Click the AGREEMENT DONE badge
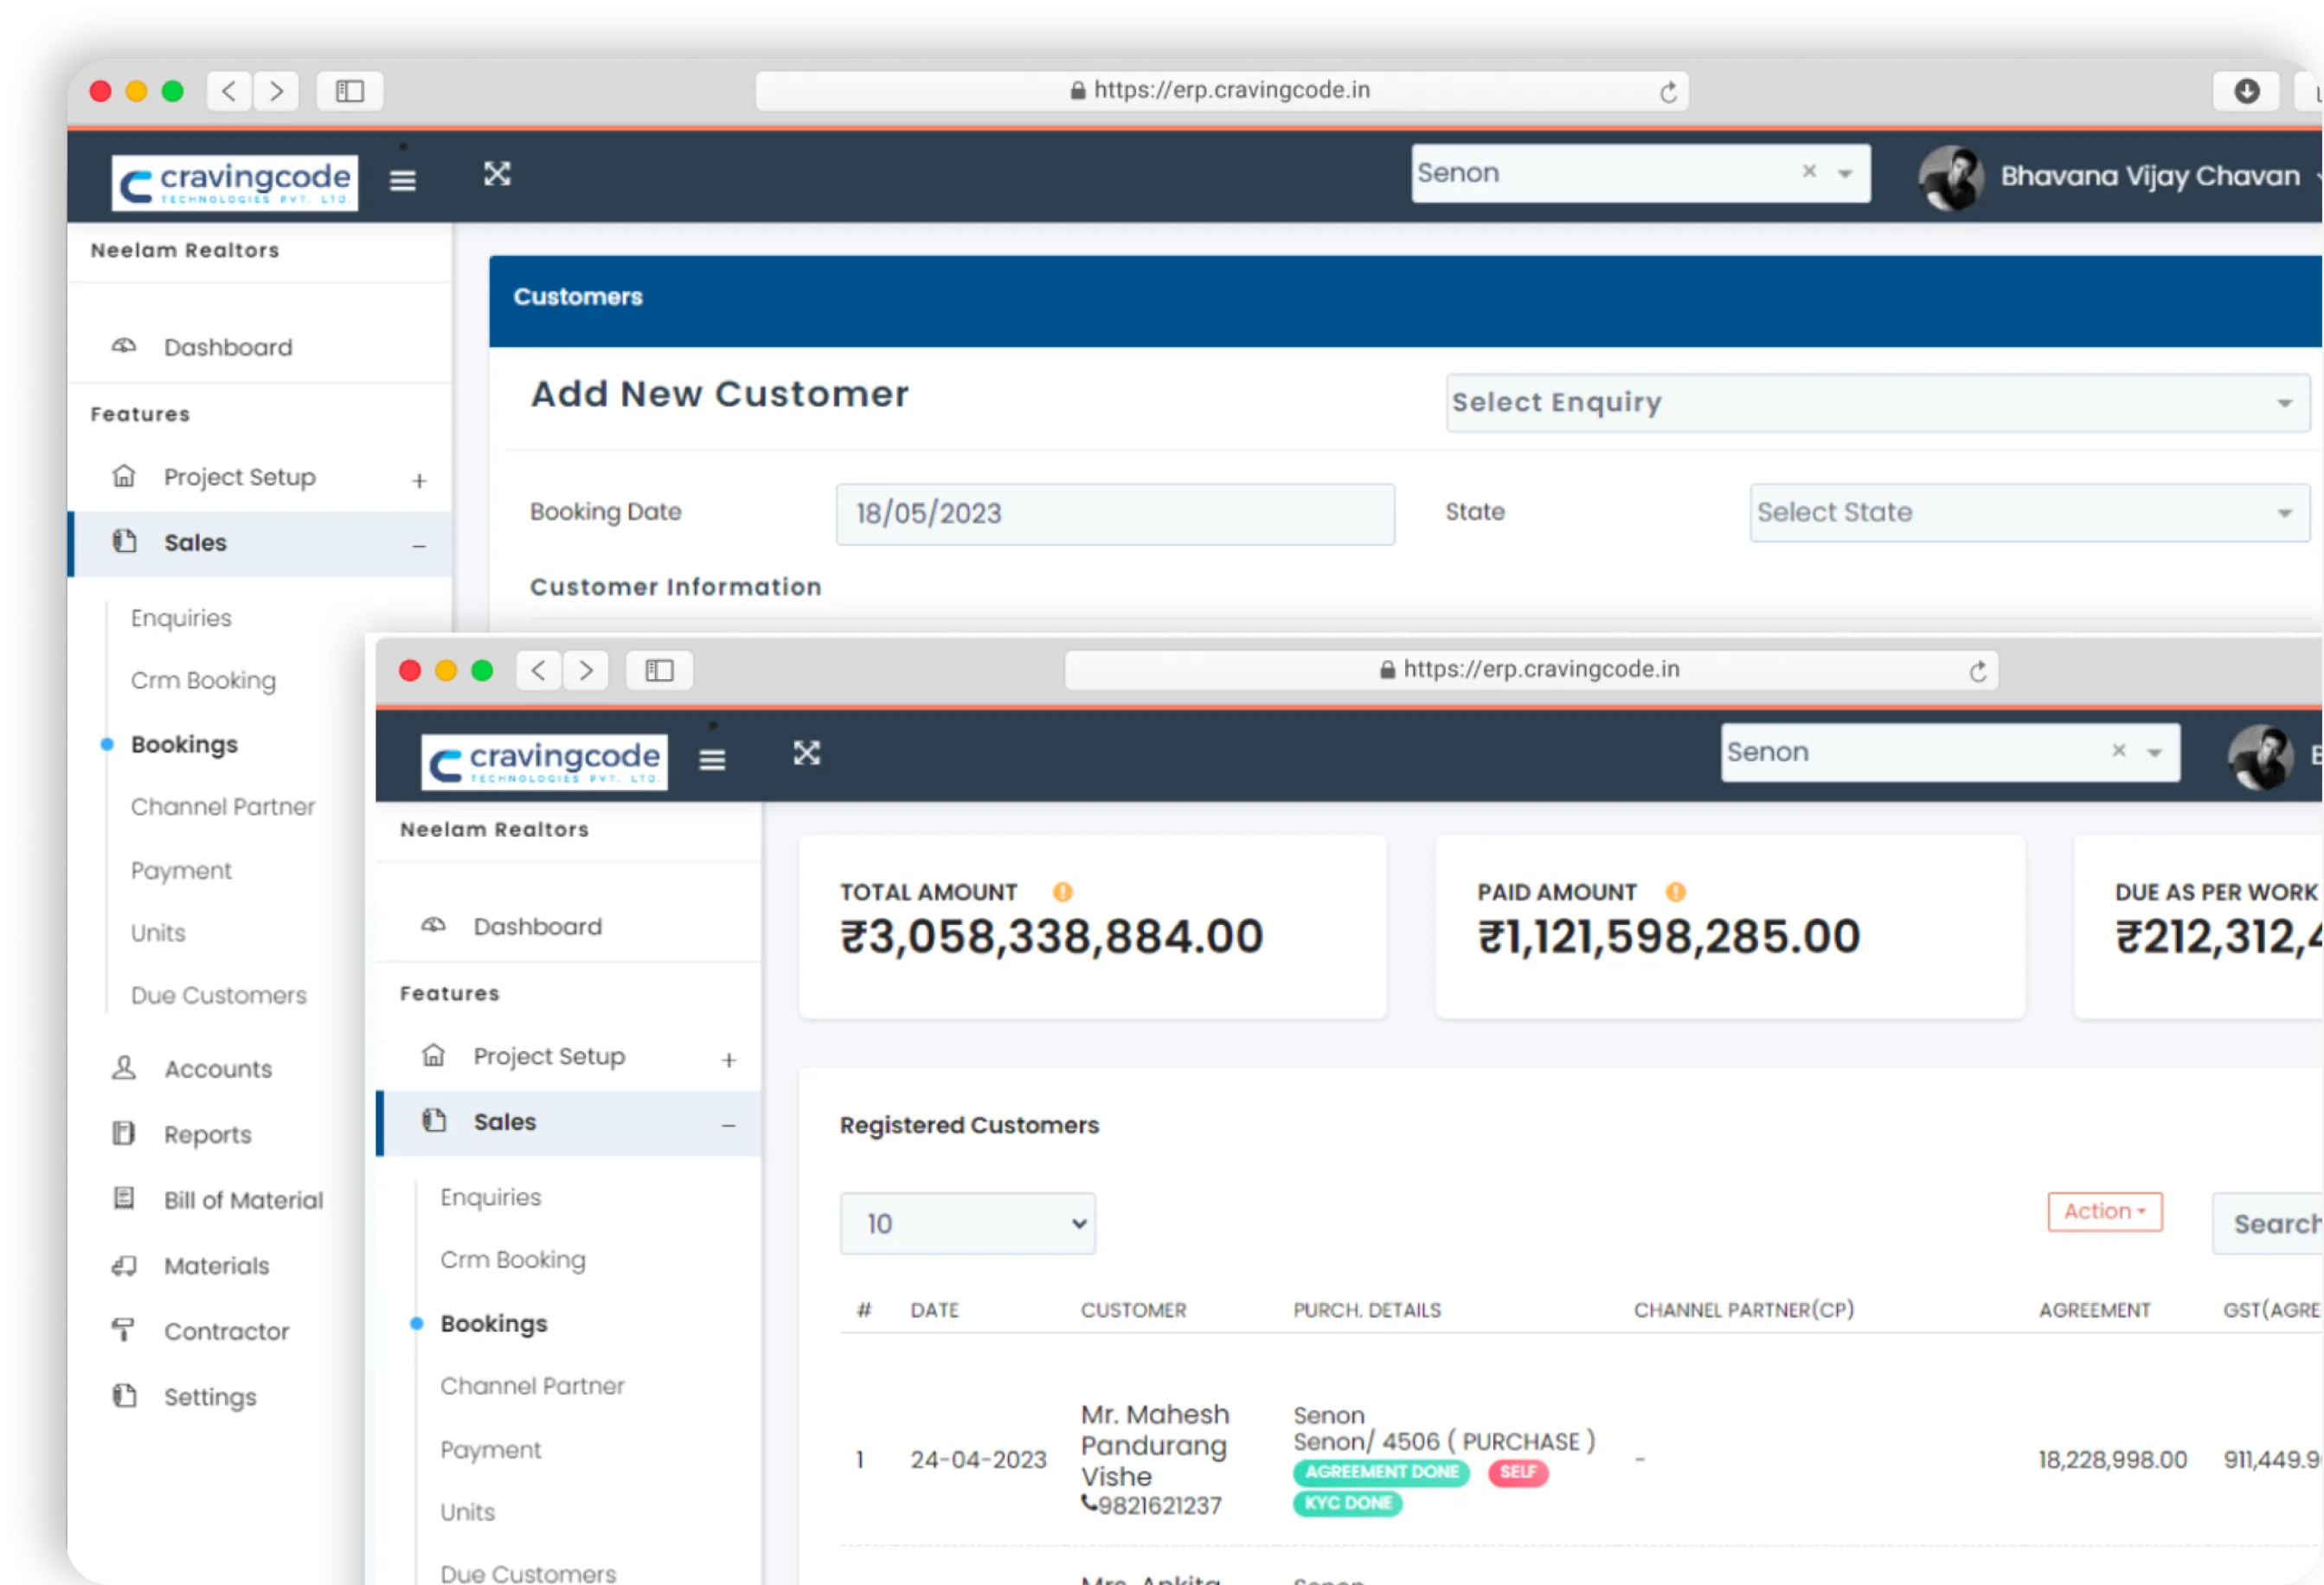Viewport: 2324px width, 1585px height. click(x=1381, y=1472)
